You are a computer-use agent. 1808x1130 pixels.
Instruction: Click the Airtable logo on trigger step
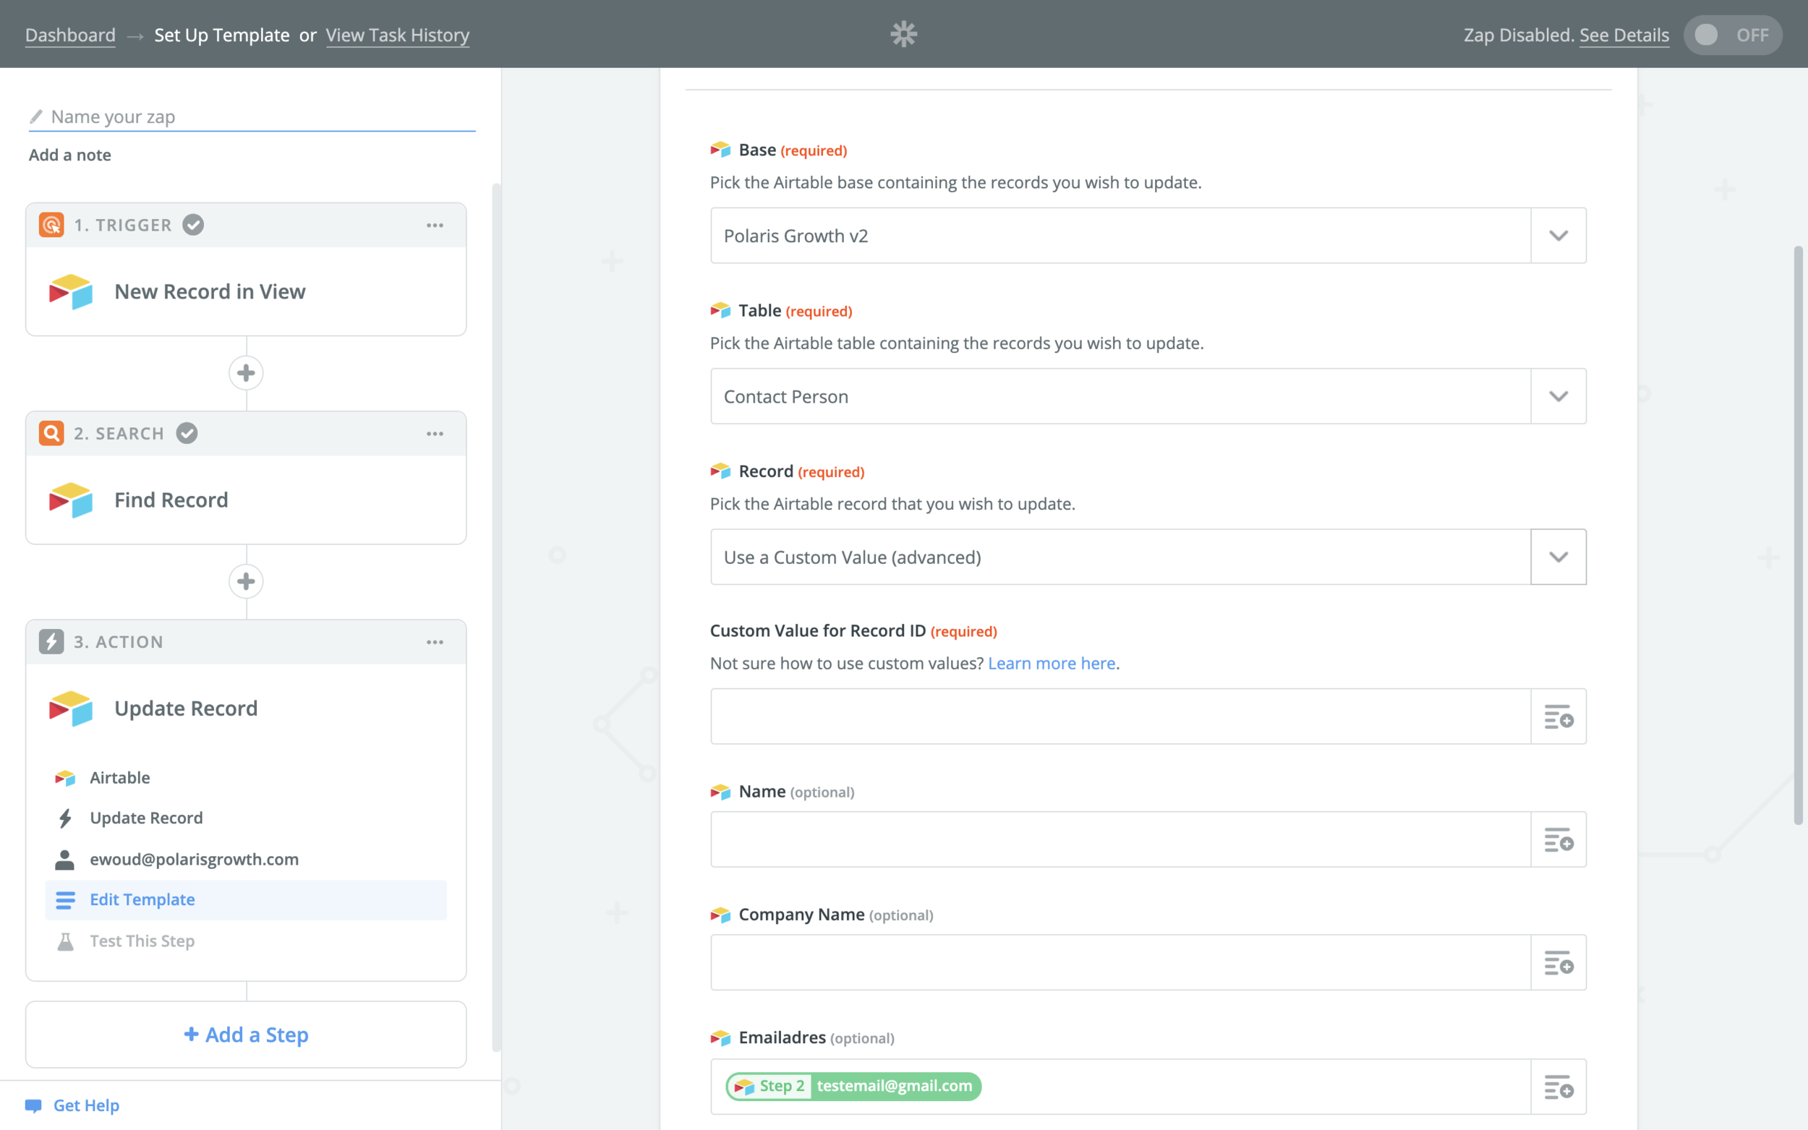click(71, 291)
